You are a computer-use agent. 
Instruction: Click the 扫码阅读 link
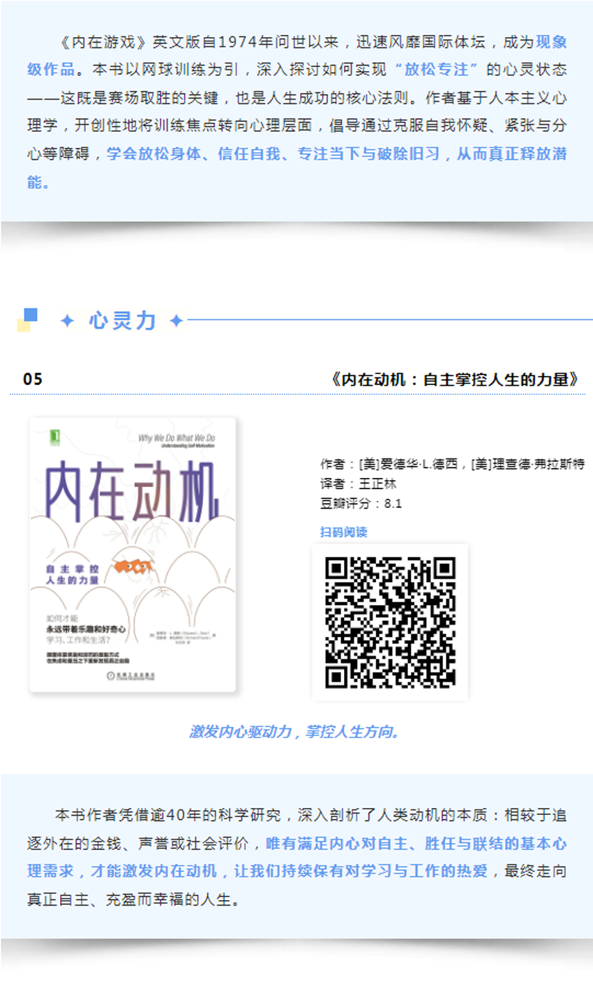tap(343, 532)
